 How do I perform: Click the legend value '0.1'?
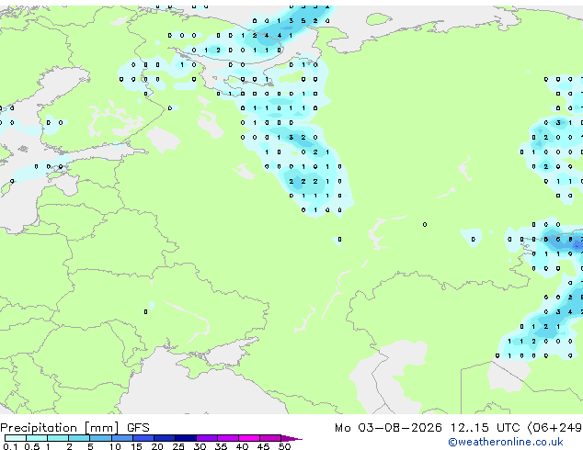pyautogui.click(x=10, y=446)
